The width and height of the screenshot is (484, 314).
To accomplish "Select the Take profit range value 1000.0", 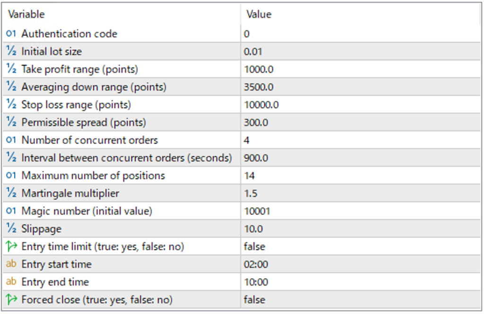I will (x=259, y=70).
